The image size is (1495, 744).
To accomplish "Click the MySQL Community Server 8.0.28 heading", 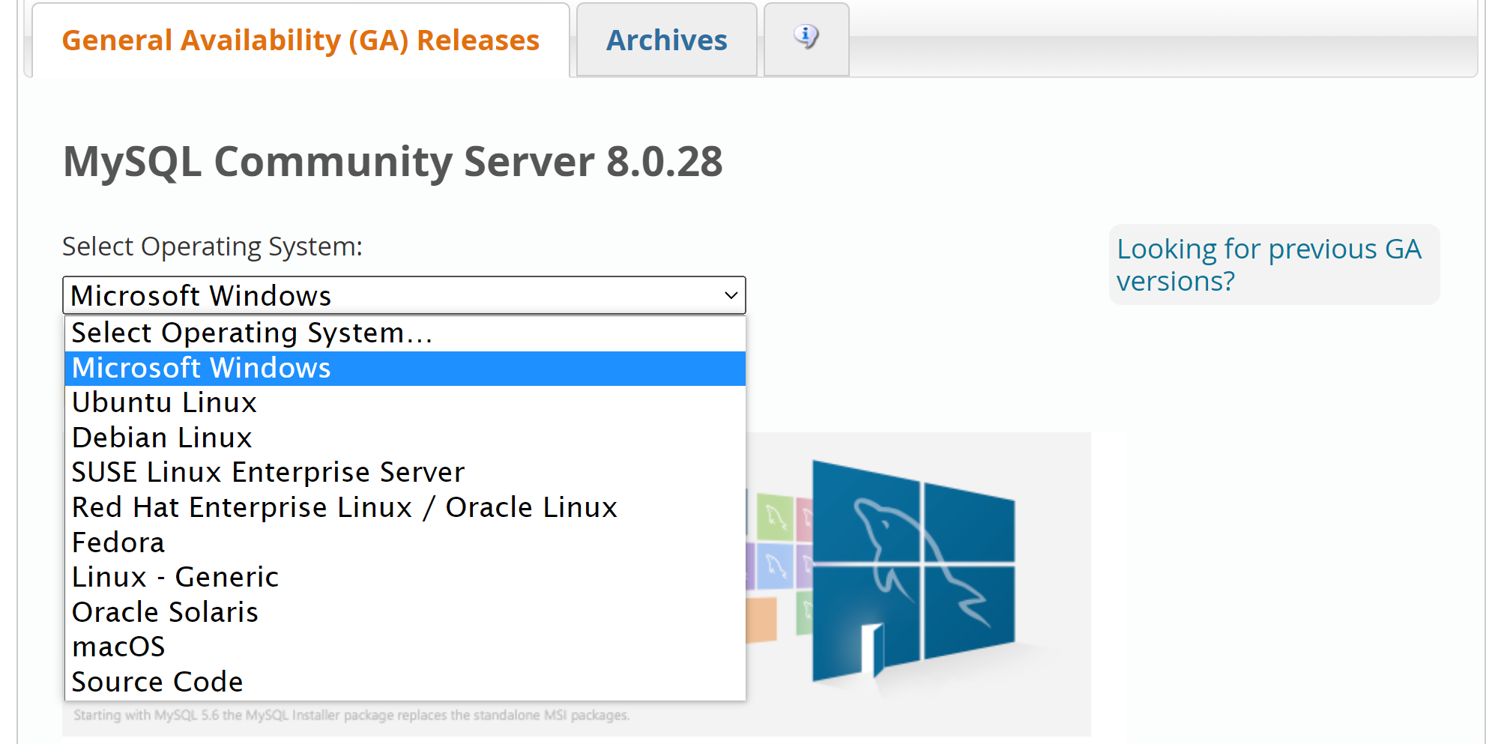I will coord(393,162).
